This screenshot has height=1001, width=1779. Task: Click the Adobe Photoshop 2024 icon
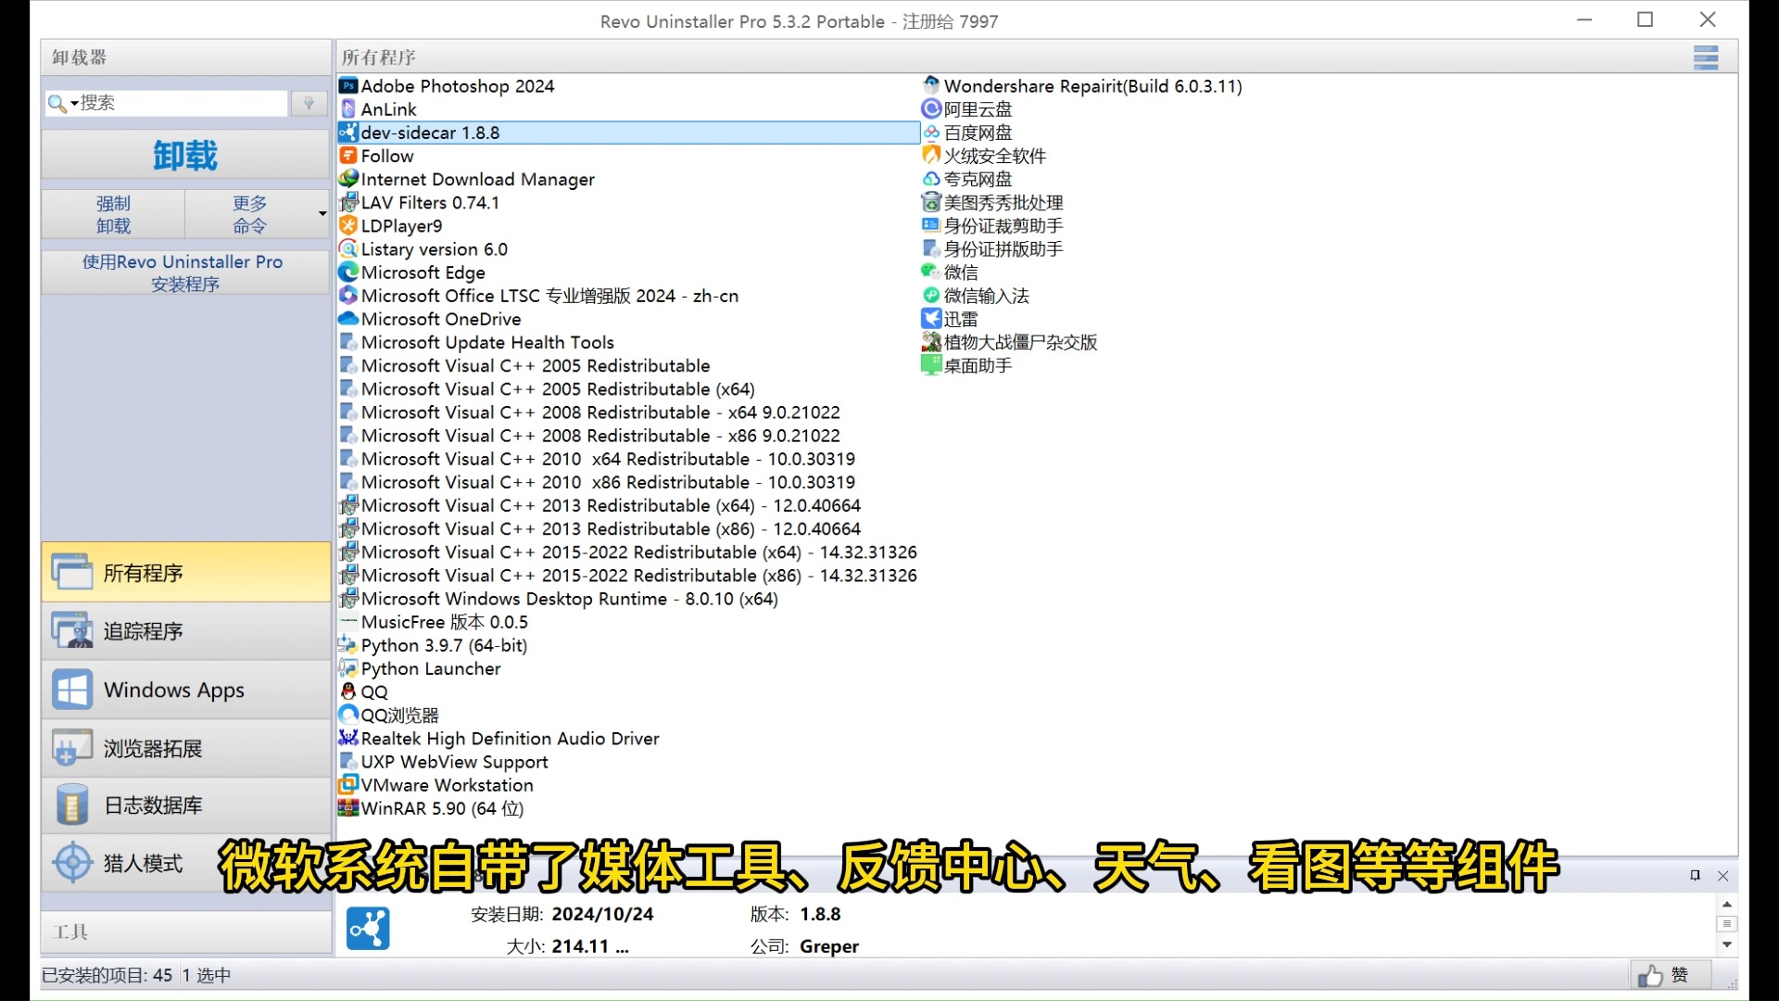pyautogui.click(x=348, y=86)
